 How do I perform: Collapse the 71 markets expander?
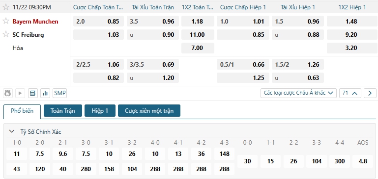350,93
